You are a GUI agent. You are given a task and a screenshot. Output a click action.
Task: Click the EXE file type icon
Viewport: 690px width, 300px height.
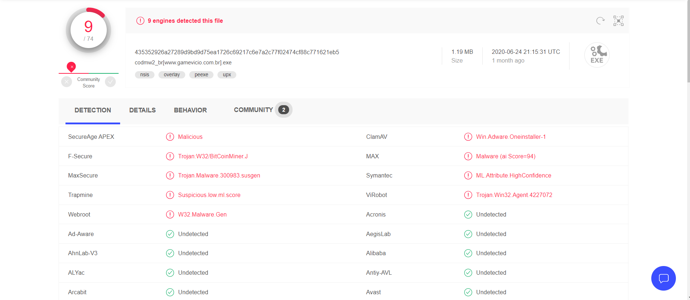(597, 55)
